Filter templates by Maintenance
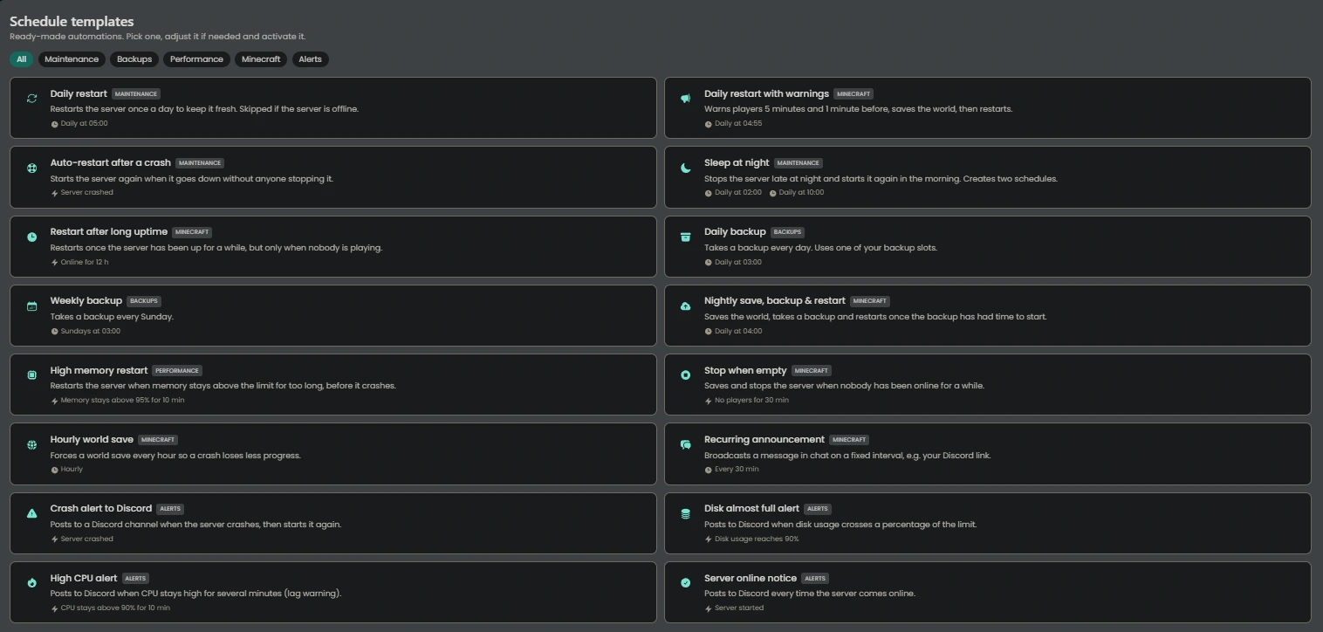This screenshot has height=632, width=1323. (72, 59)
